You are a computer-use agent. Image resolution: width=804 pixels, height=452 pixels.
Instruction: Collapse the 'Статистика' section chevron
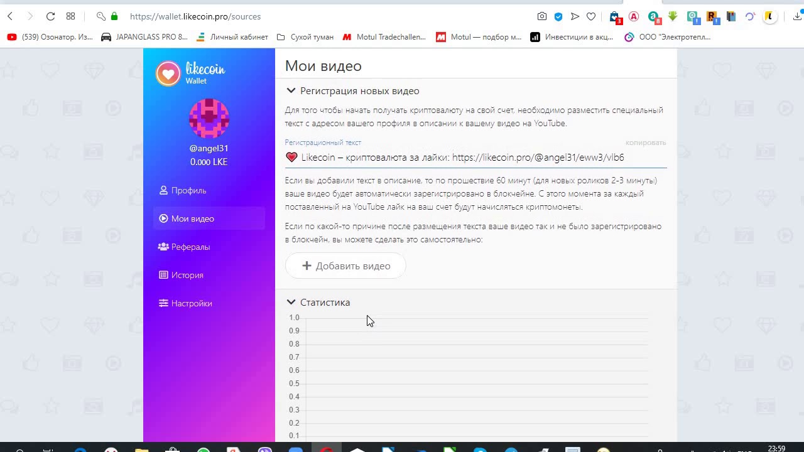(x=291, y=302)
